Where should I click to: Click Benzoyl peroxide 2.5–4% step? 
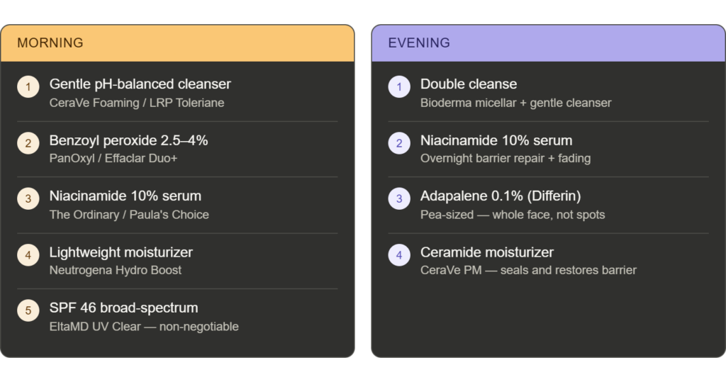point(128,140)
